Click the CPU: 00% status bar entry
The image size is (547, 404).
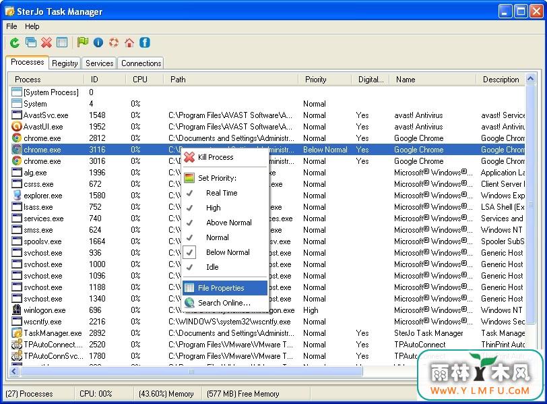(96, 394)
